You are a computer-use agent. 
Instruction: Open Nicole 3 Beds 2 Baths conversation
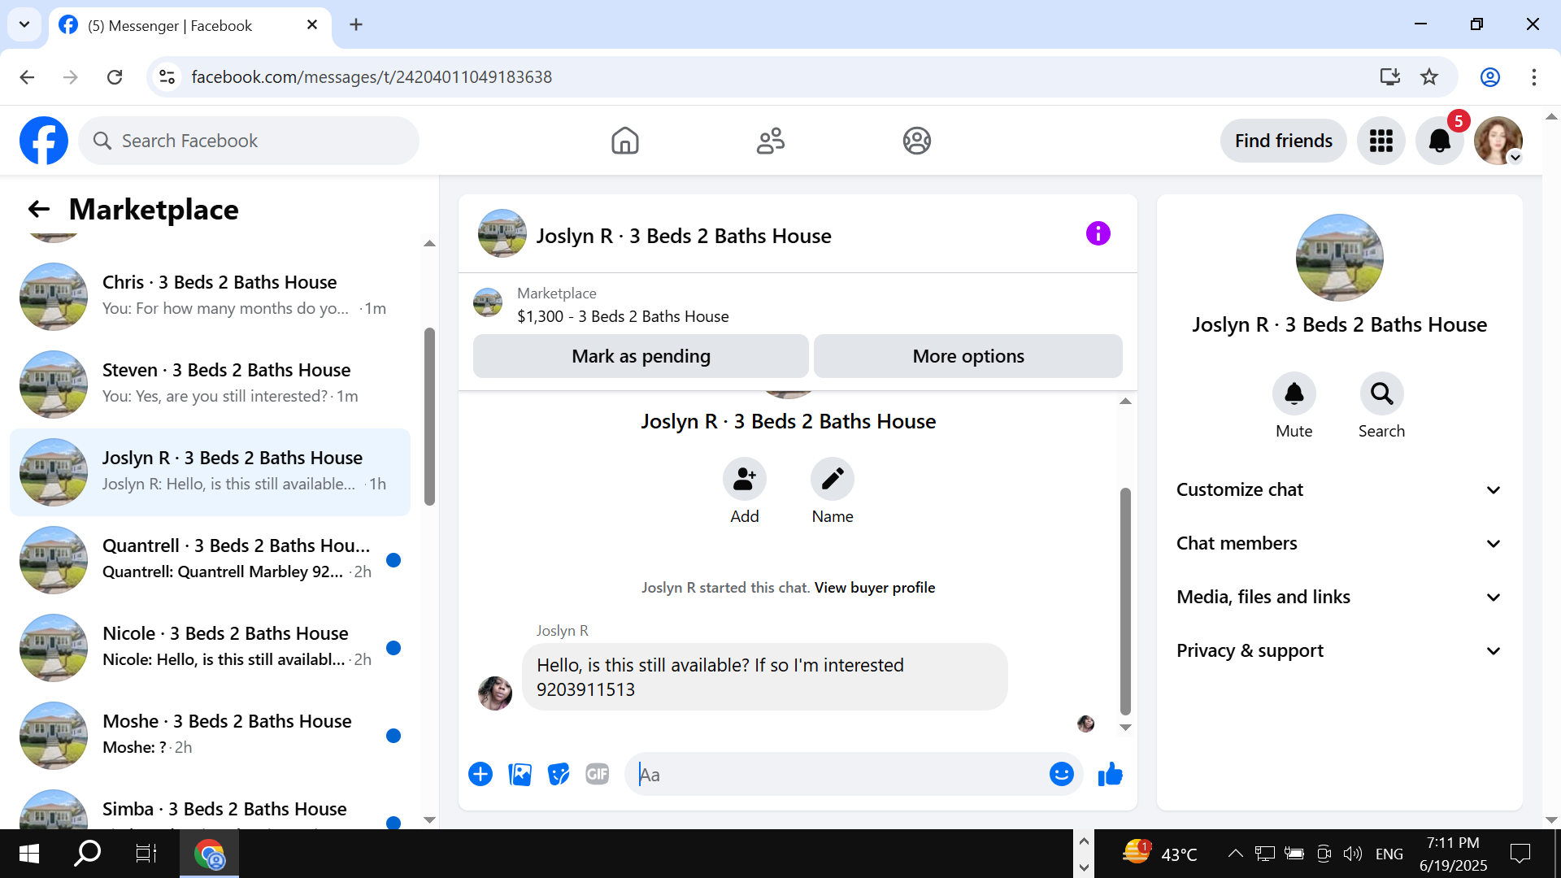pyautogui.click(x=210, y=648)
